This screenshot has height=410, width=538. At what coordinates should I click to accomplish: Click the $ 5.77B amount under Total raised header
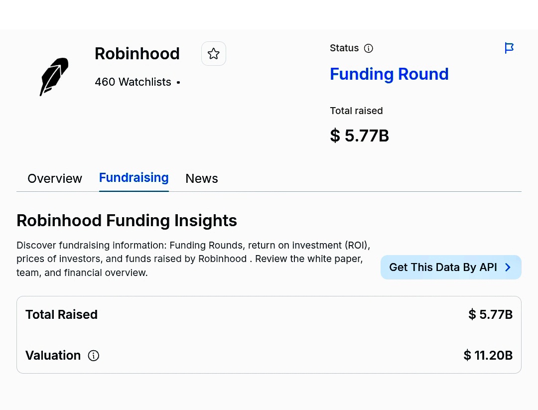tap(359, 136)
